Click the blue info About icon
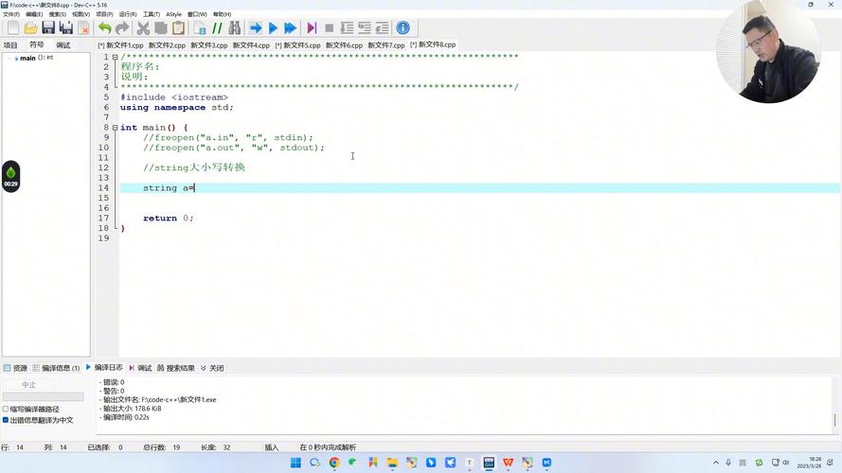This screenshot has height=473, width=842. (x=403, y=28)
